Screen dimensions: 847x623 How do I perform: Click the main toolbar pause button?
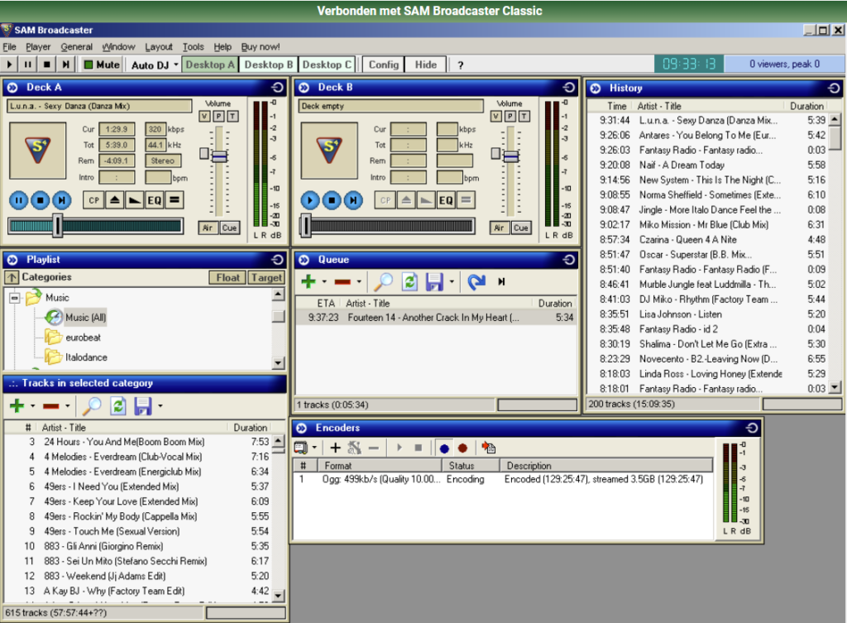pos(27,65)
